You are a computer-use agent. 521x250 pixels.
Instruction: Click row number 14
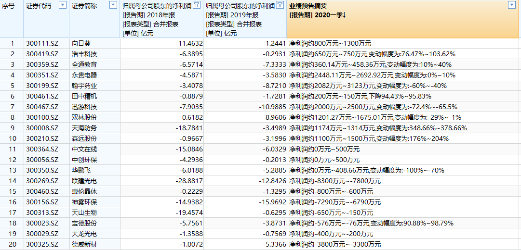[x=13, y=181]
